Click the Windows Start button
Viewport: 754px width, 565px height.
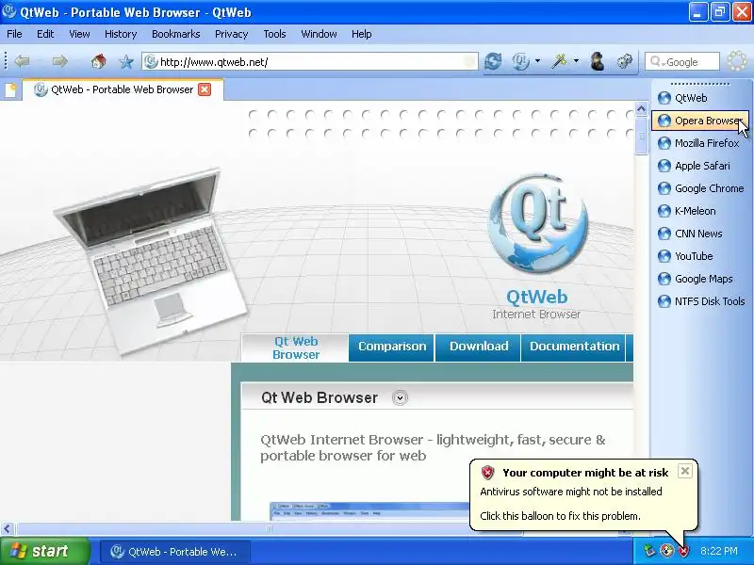[45, 551]
